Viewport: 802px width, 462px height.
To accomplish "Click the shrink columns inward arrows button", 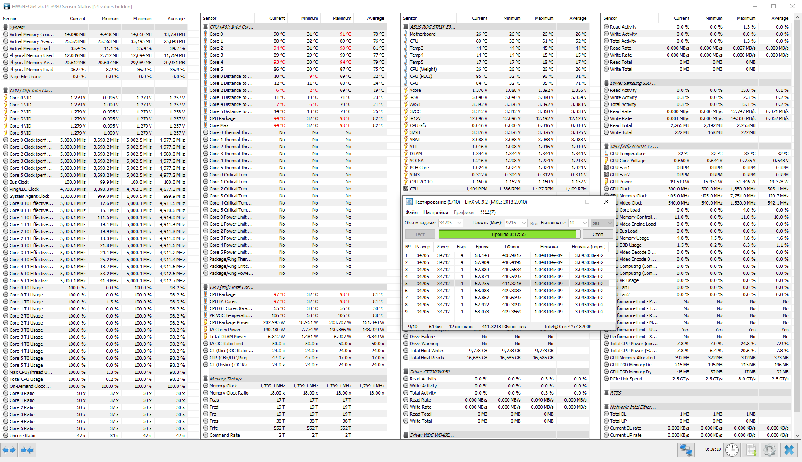I will pos(27,450).
